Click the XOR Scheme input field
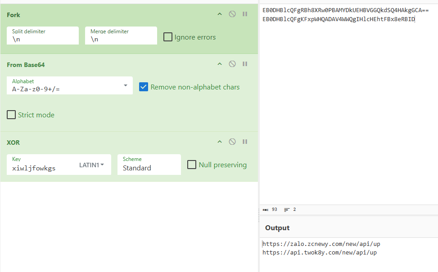 tap(149, 167)
